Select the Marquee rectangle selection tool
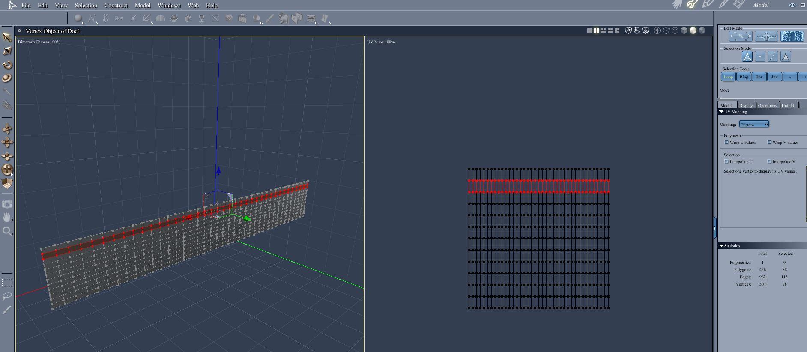Image resolution: width=807 pixels, height=352 pixels. coord(7,283)
